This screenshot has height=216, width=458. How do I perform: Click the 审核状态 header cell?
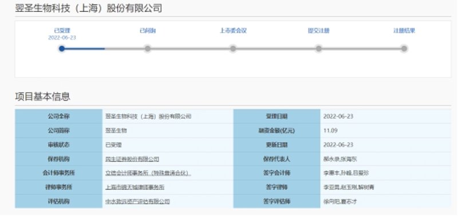[x=59, y=145]
